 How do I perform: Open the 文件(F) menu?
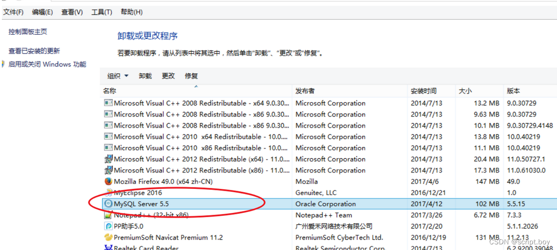click(x=13, y=12)
